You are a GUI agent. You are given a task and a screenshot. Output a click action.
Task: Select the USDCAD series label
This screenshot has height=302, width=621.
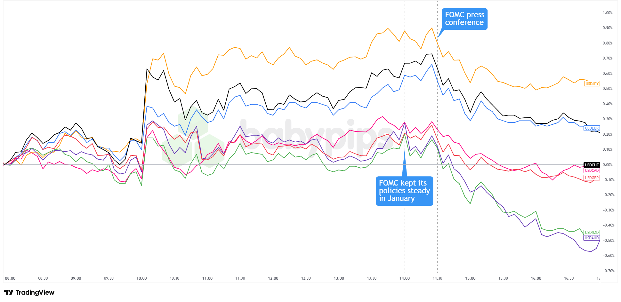click(592, 171)
